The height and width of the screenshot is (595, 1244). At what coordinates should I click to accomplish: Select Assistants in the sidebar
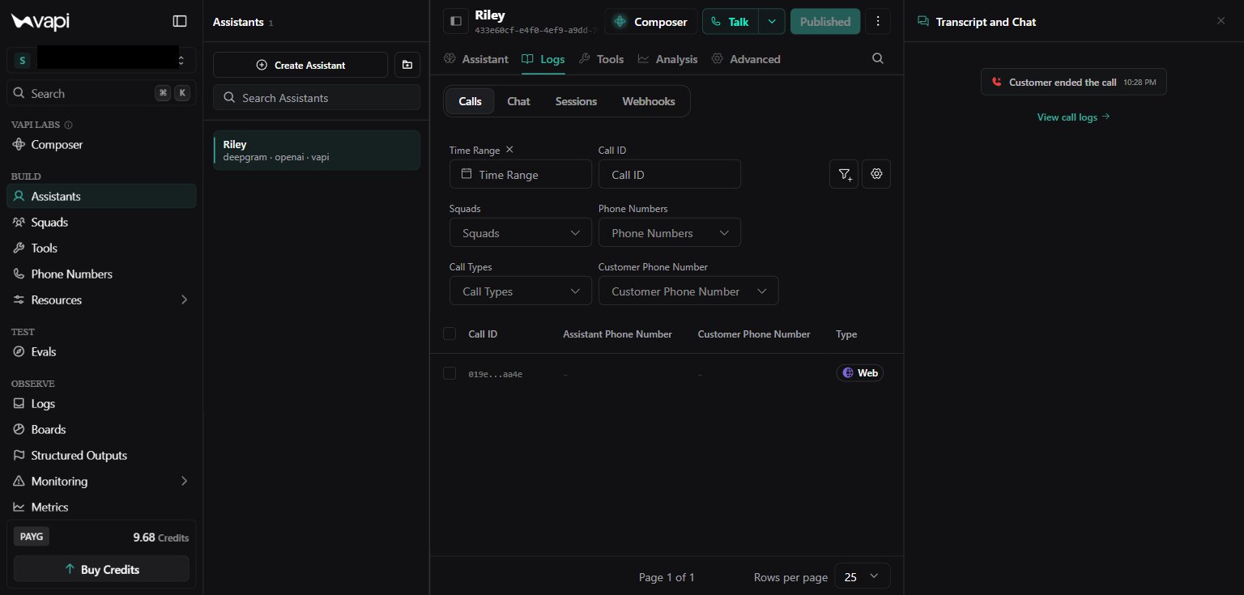coord(101,196)
